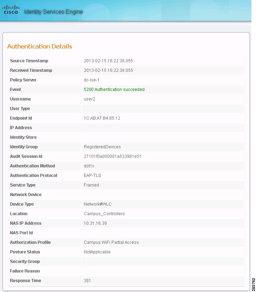Click the Device Type label
Screen dimensions: 256x292
point(22,204)
